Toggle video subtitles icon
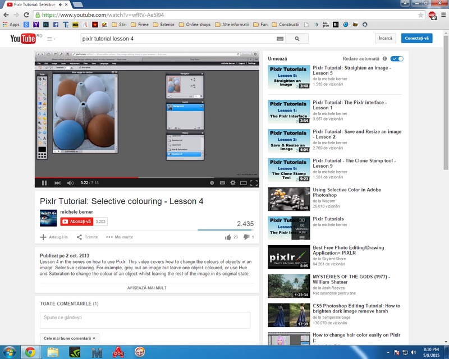Screen dimensions: 449x359 click(x=222, y=183)
